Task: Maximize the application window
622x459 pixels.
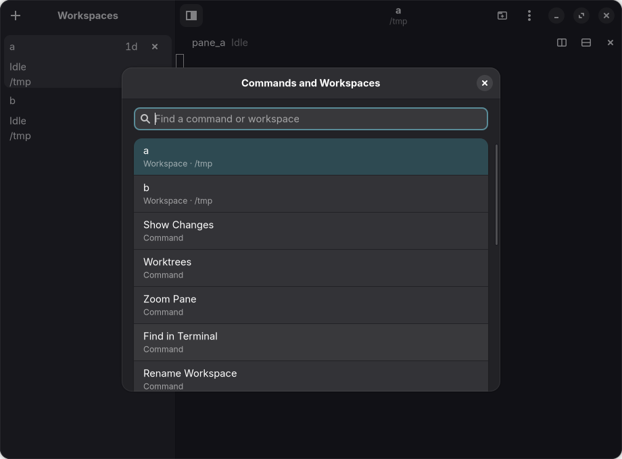Action: [x=581, y=16]
